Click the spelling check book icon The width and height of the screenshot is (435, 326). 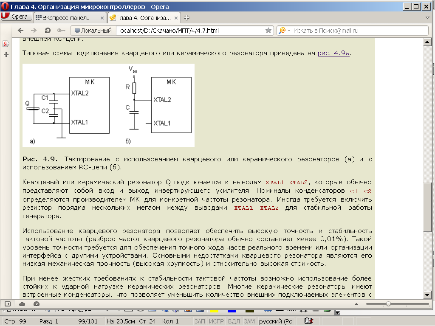(309, 321)
